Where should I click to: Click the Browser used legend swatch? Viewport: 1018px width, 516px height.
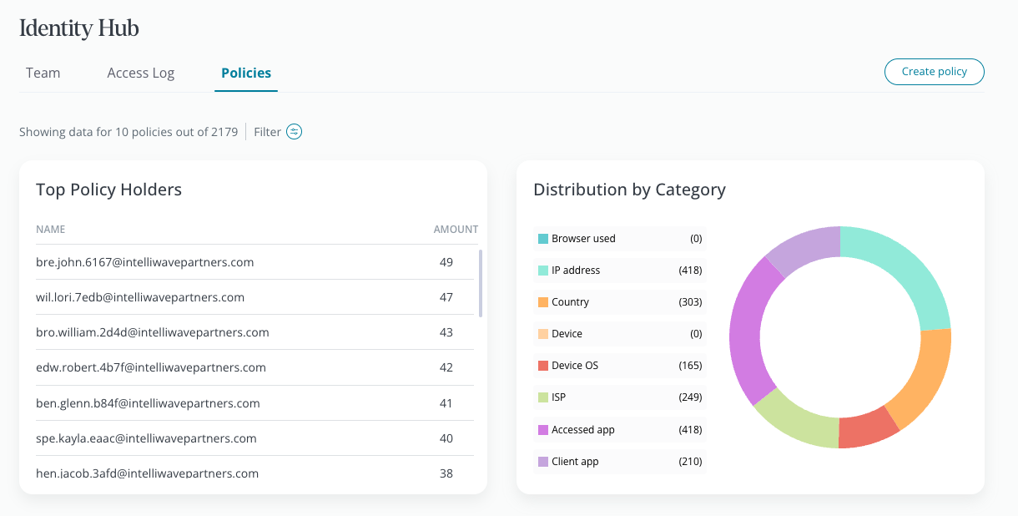coord(543,239)
